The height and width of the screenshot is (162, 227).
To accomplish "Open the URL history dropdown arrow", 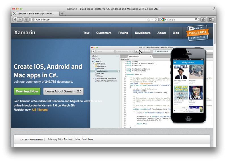I will pos(152,20).
